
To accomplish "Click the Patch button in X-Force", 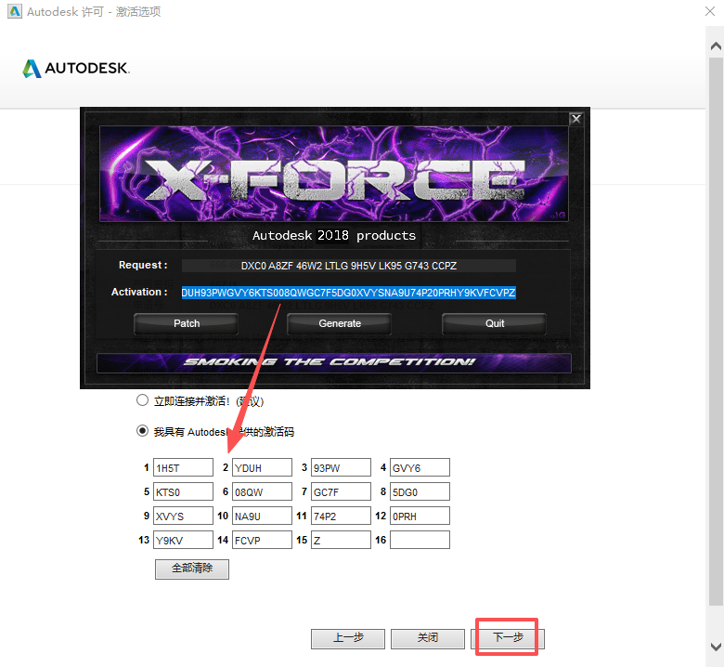I will pos(186,323).
